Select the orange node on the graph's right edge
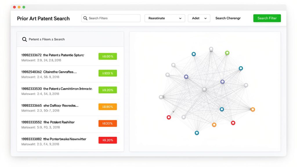Viewport: 297px width, 167px height. click(x=253, y=109)
